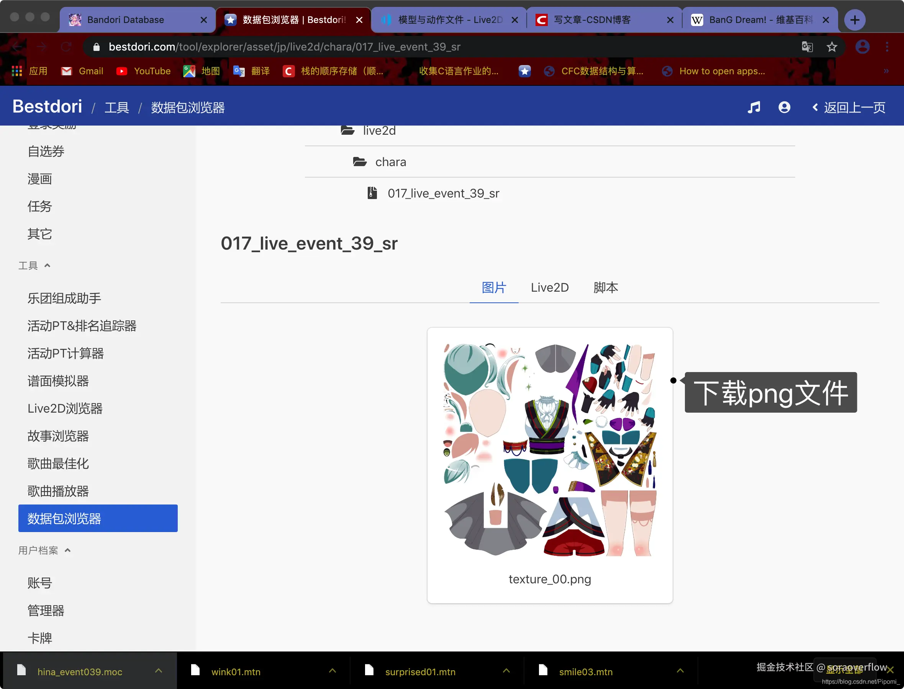The image size is (904, 689).
Task: Open Live2D浏览器 in the sidebar
Action: click(65, 408)
